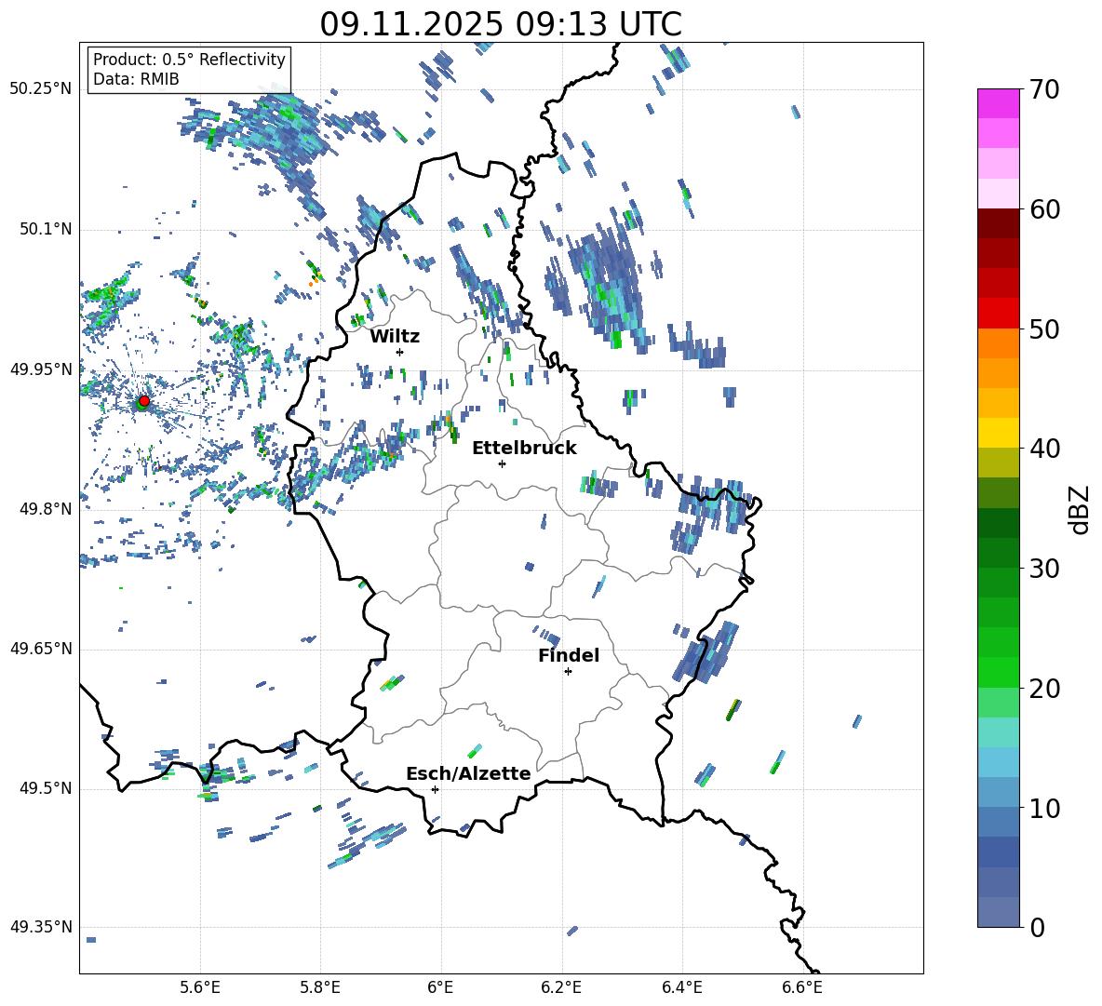Select the Ettelbruck city label
This screenshot has height=1006, width=1102.
[524, 449]
